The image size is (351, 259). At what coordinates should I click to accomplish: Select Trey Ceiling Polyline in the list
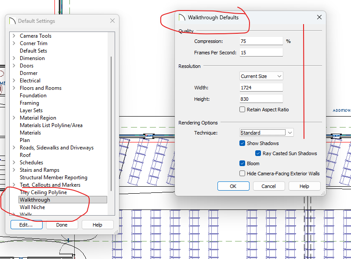point(43,192)
